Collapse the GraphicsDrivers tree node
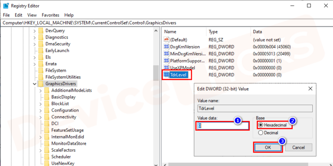The height and width of the screenshot is (166, 333). pyautogui.click(x=35, y=84)
